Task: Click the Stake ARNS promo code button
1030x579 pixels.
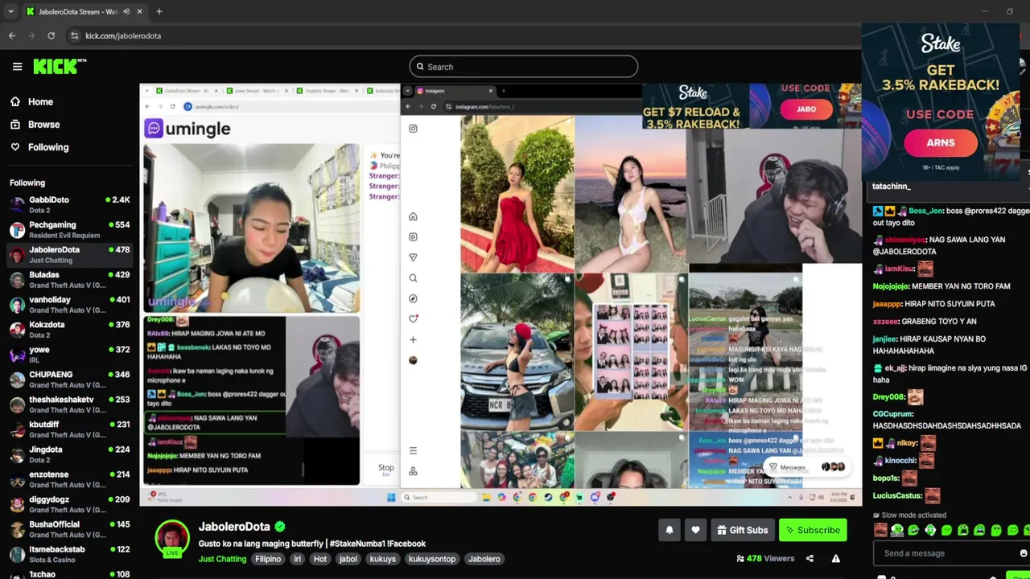Action: (941, 143)
